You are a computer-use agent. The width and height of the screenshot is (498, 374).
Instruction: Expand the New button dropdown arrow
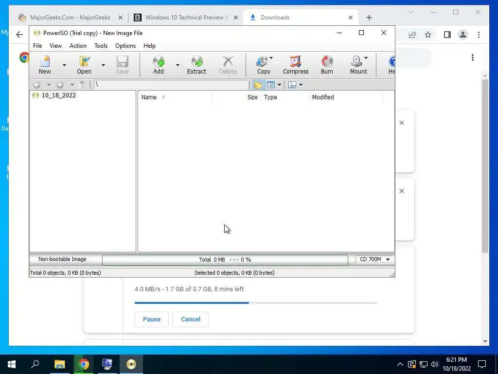point(64,65)
